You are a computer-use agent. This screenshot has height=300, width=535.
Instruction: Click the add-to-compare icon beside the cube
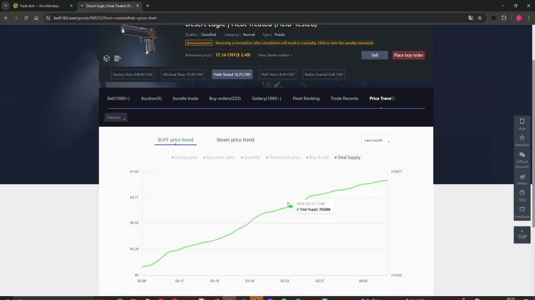[x=117, y=58]
